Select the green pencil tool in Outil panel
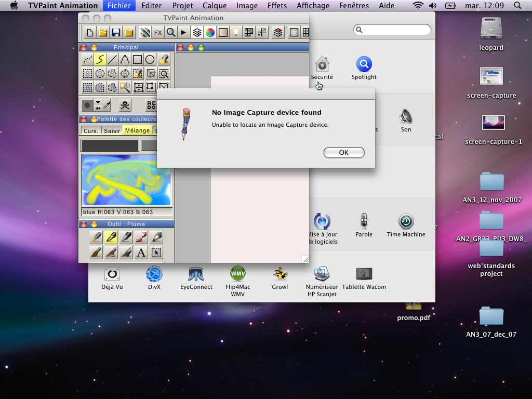532x399 pixels. (x=156, y=237)
